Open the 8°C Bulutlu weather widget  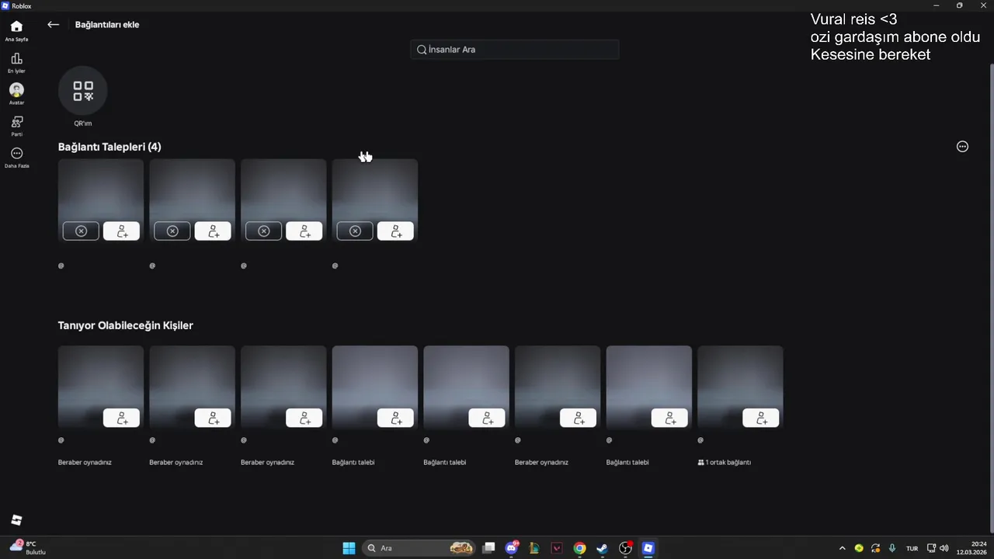(28, 548)
